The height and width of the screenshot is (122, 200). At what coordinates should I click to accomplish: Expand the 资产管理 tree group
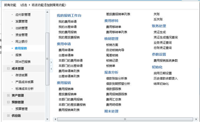[x=8, y=95]
